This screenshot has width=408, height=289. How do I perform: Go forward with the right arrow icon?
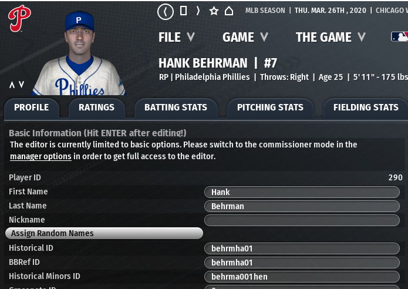click(x=198, y=11)
